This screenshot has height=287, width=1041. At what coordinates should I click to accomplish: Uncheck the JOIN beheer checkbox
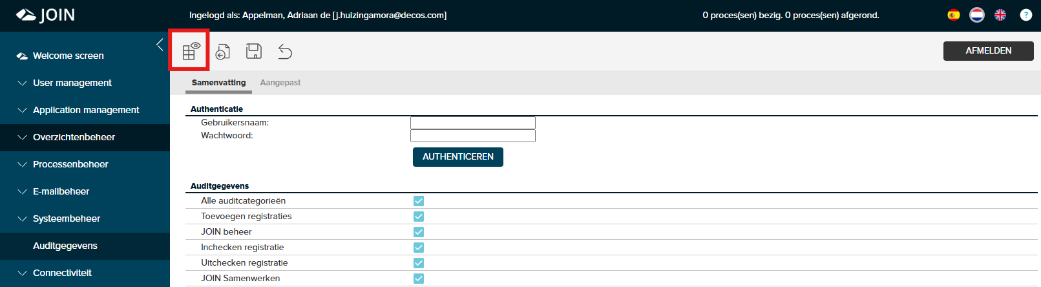(419, 232)
